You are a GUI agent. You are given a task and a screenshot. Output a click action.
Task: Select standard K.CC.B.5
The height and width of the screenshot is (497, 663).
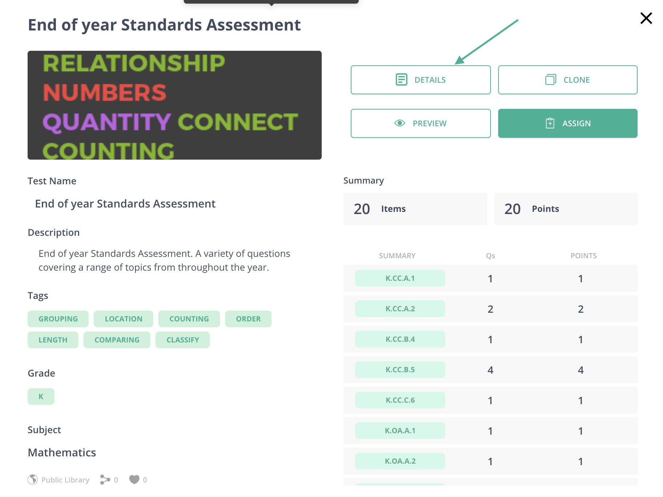[400, 370]
